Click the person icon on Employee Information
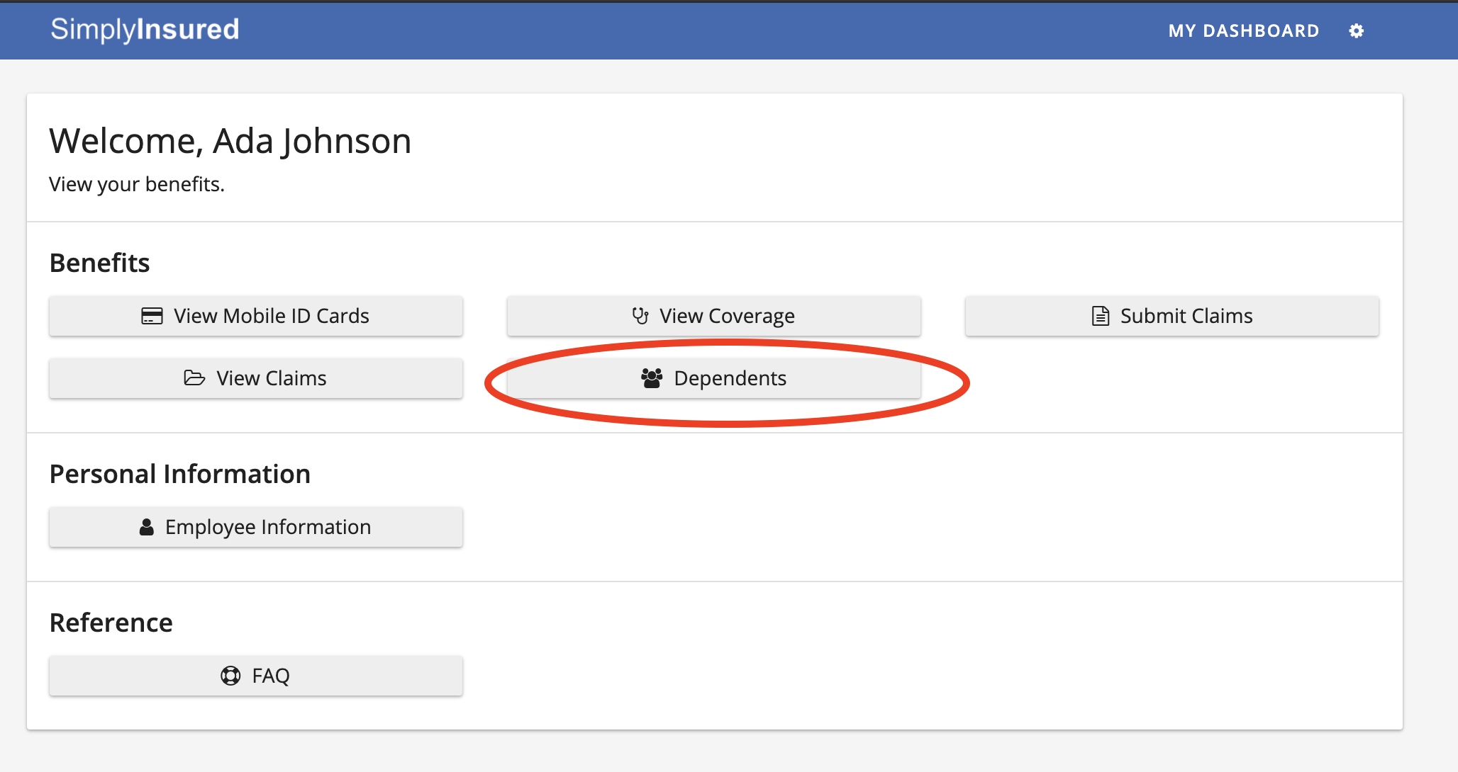Image resolution: width=1458 pixels, height=772 pixels. click(147, 527)
